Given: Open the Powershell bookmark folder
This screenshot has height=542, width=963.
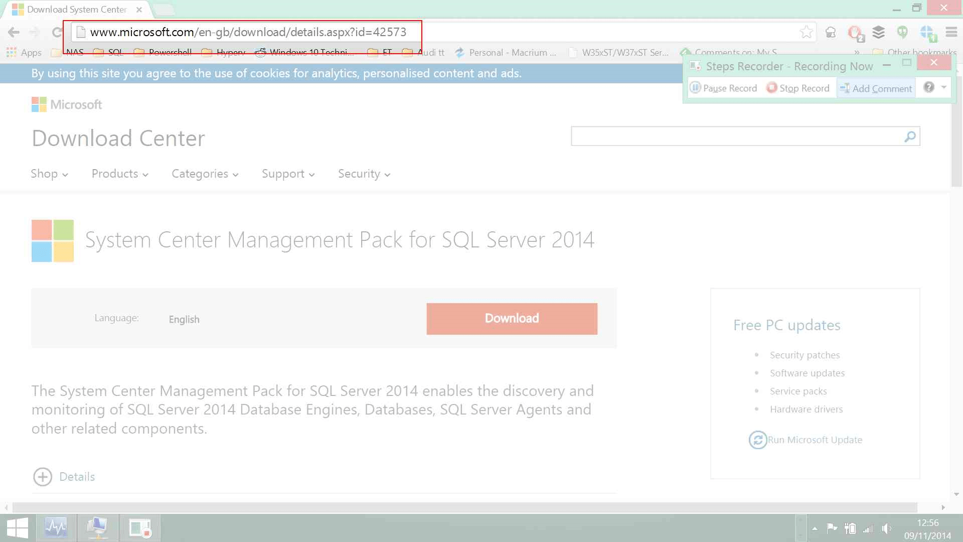Looking at the screenshot, I should pos(163,52).
